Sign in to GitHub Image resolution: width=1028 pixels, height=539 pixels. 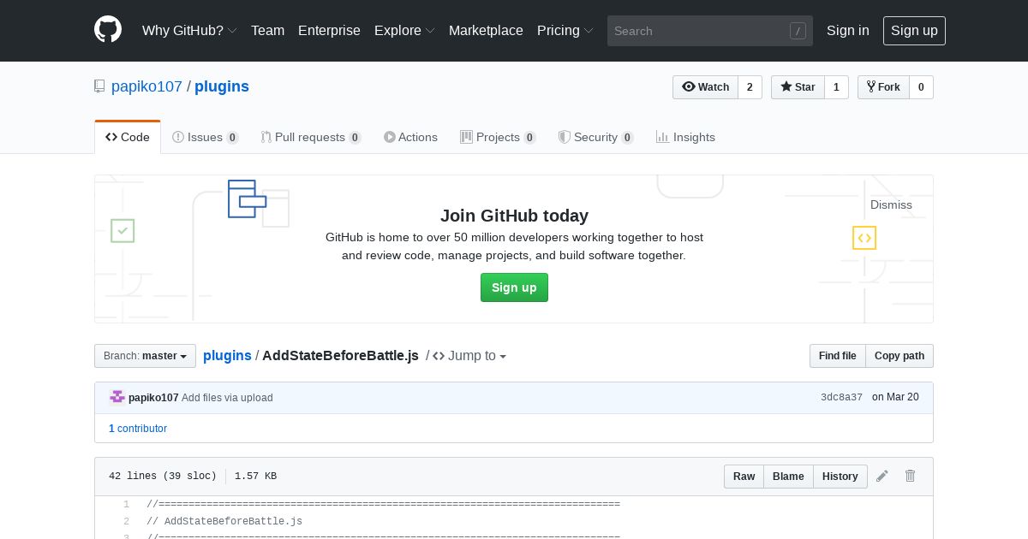[x=847, y=30]
